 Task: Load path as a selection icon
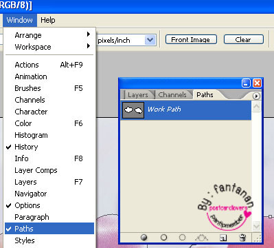[182, 237]
